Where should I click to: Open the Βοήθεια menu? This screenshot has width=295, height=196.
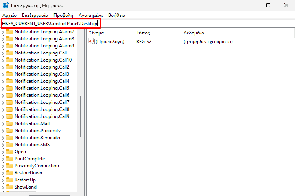click(x=117, y=15)
